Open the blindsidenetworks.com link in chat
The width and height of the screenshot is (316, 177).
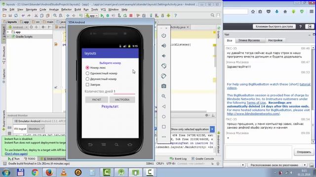coord(253,114)
